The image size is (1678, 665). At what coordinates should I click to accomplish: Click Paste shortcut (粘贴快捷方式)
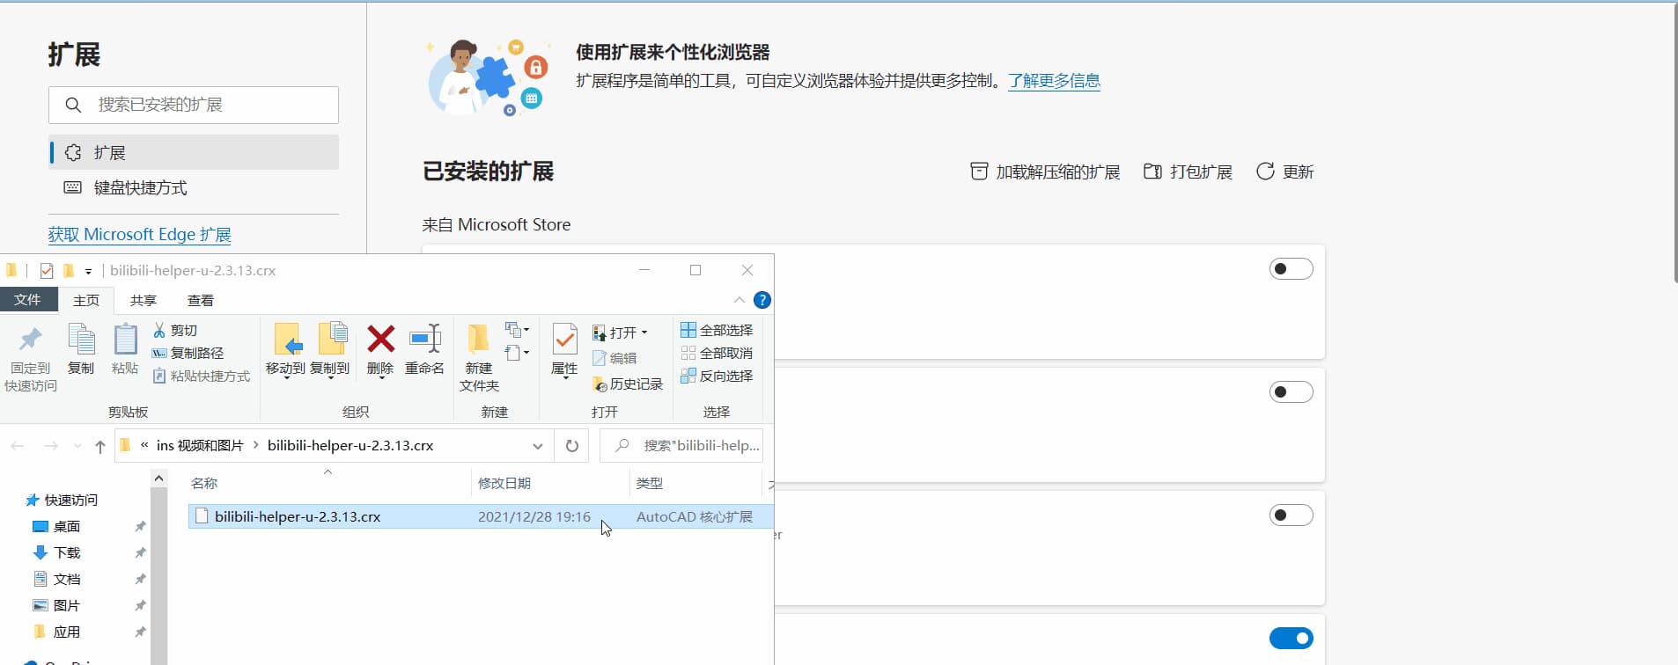point(202,376)
